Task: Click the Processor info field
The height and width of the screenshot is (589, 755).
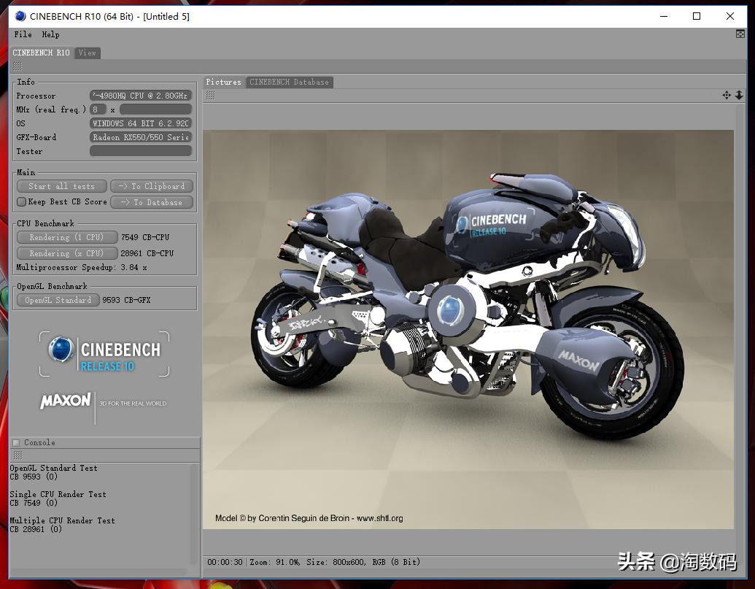Action: pyautogui.click(x=141, y=96)
